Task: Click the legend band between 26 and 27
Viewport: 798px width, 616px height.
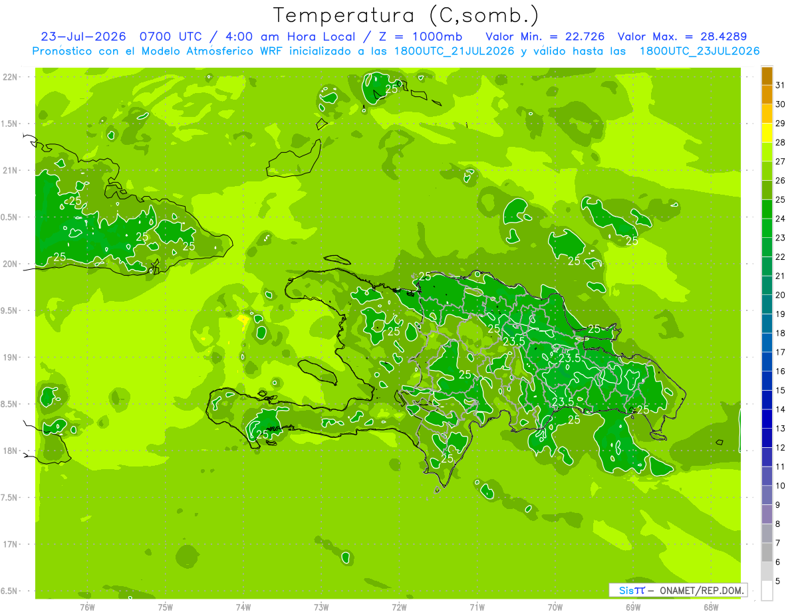Action: (x=767, y=171)
